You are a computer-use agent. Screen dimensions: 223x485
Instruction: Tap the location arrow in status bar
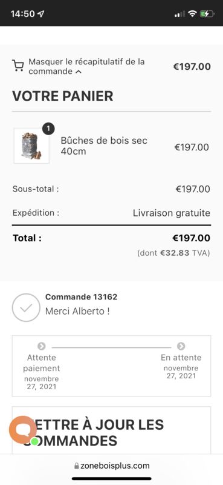[x=40, y=14]
